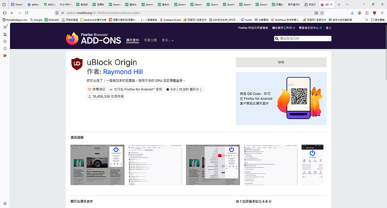The height and width of the screenshot is (208, 387).
Task: Switch to the FC2-PPV tab
Action: click(x=65, y=4)
